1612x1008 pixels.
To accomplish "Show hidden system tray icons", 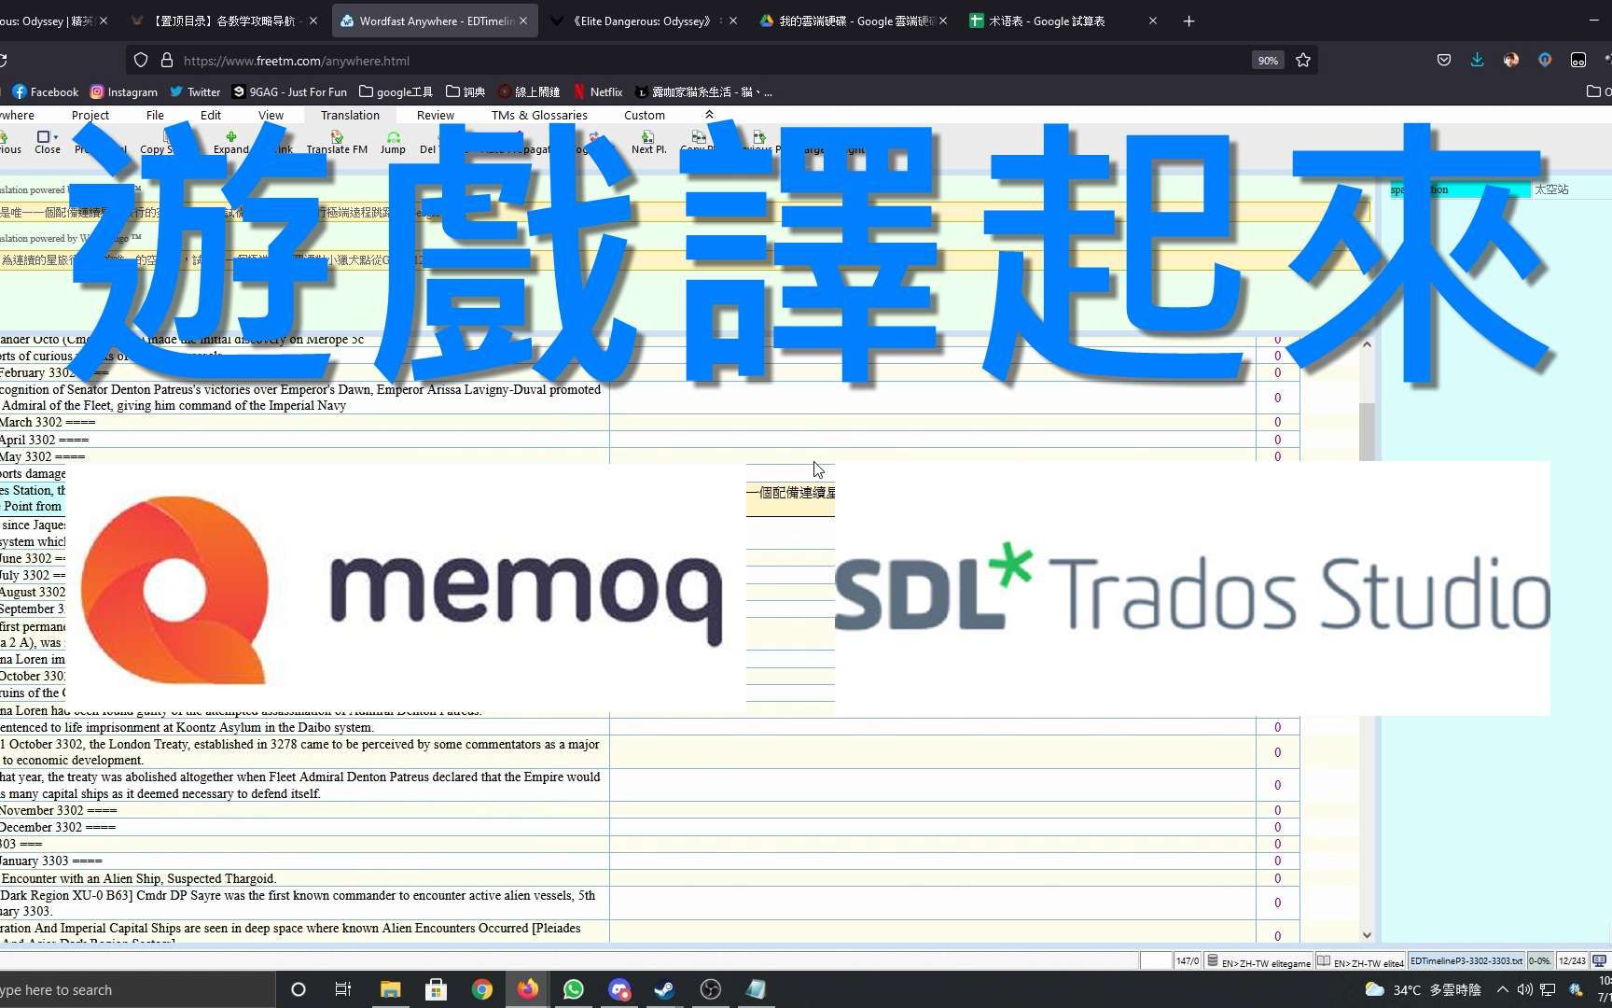I will coord(1502,989).
